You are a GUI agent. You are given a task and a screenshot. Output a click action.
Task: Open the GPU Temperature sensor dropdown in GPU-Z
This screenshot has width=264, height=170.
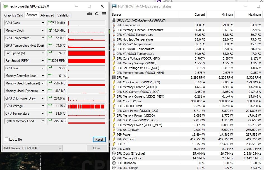tap(43, 38)
